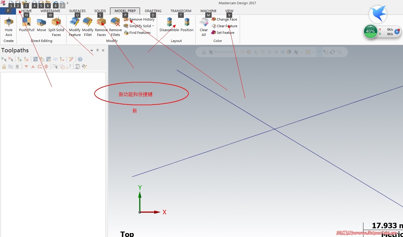Screen dimensions: 403x237
Task: Position insert arrow after selected operation
Action: pos(40,67)
